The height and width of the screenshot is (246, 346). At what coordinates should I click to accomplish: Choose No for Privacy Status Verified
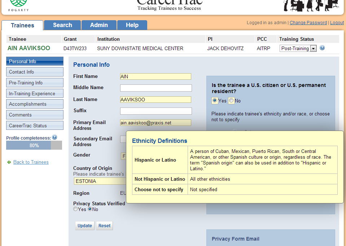(90, 209)
